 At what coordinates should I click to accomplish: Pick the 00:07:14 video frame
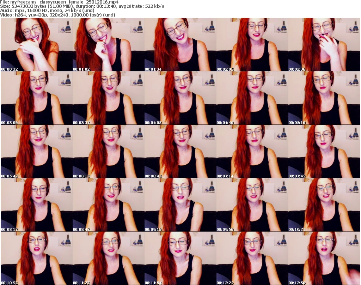pos(252,151)
